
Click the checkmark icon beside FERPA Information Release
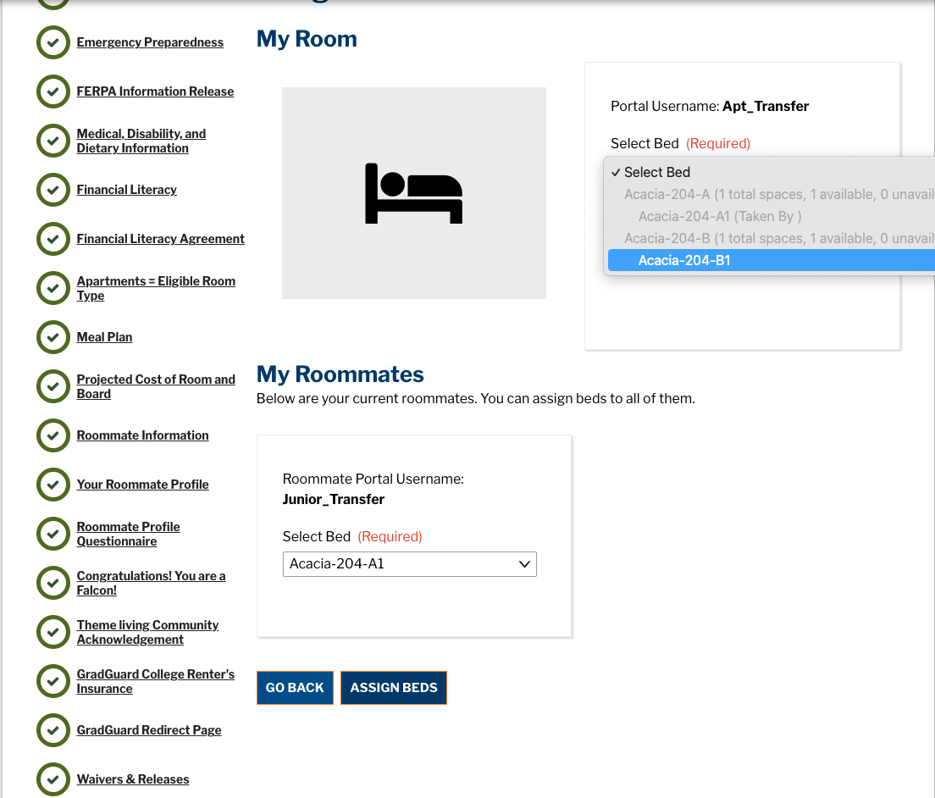tap(53, 91)
